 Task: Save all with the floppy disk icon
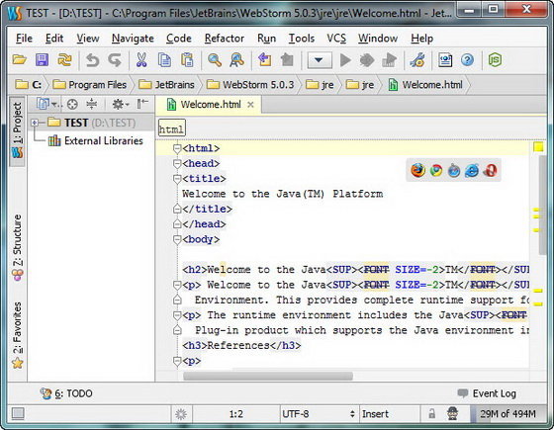pyautogui.click(x=42, y=60)
